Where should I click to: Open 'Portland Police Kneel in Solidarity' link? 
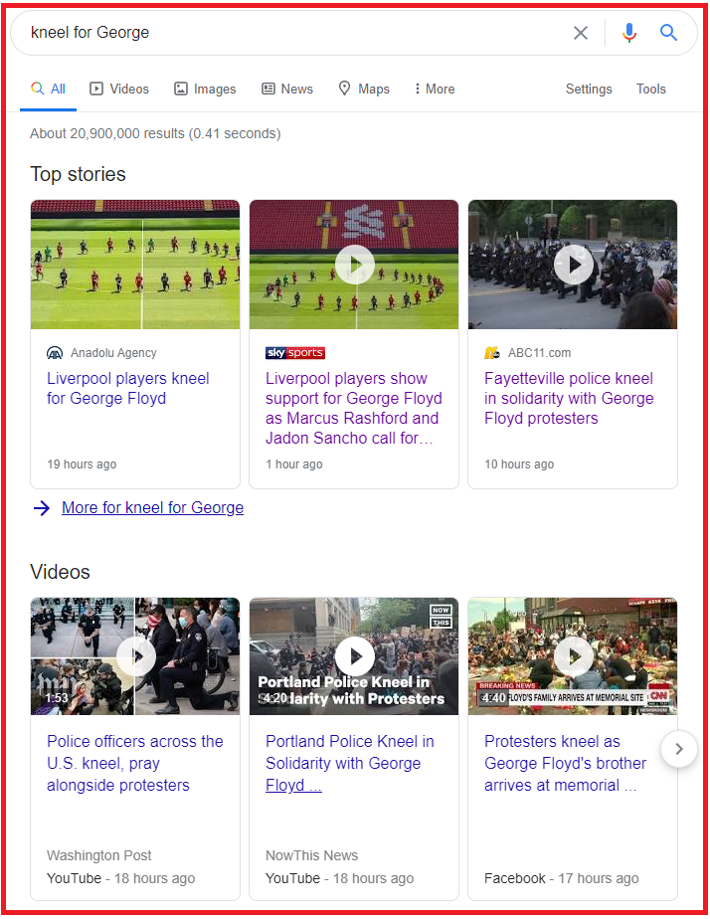click(350, 763)
